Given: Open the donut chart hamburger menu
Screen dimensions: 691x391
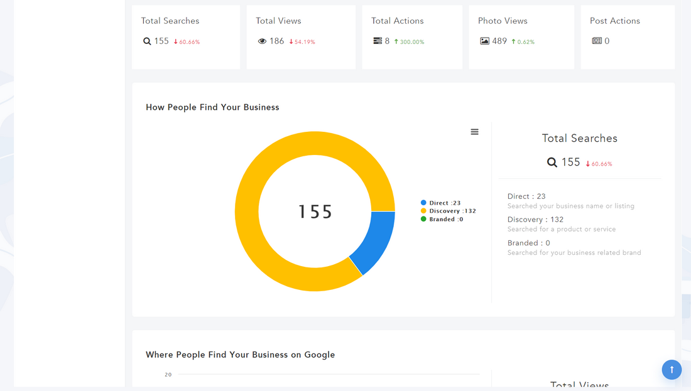Looking at the screenshot, I should point(474,132).
